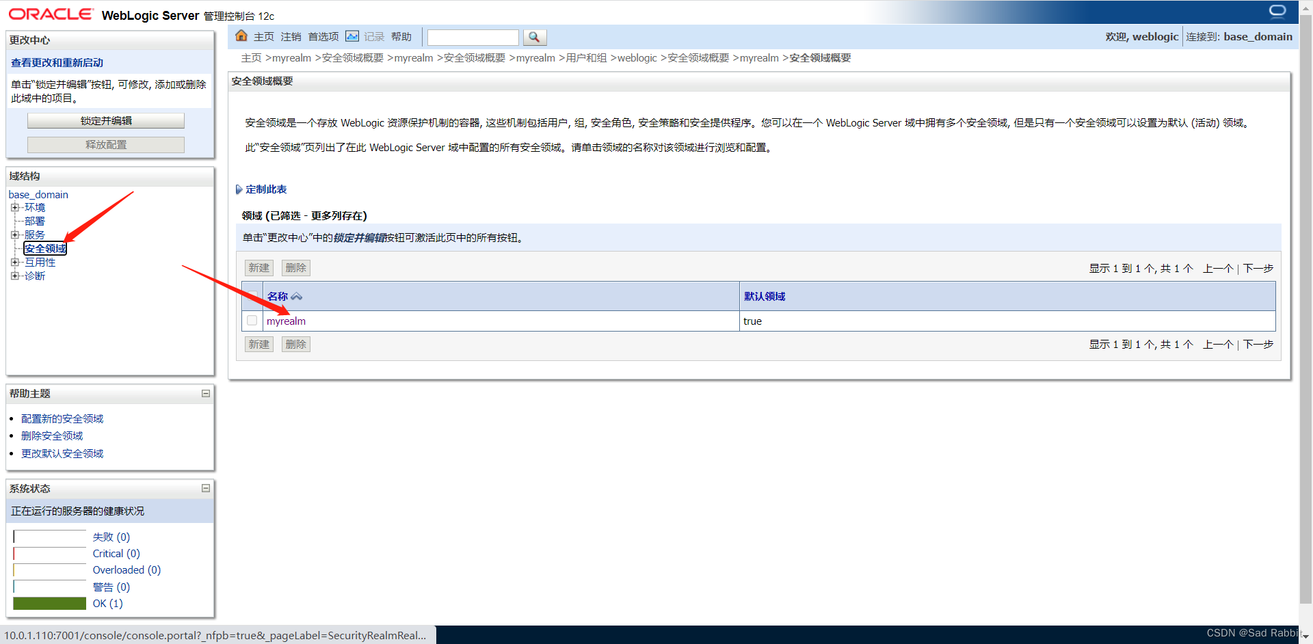Open help topic 配置新的安全领域

pyautogui.click(x=62, y=418)
